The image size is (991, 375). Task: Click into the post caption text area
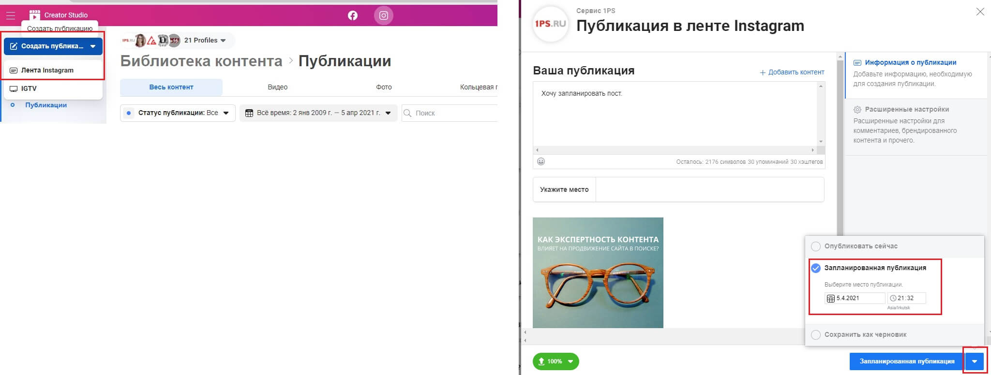(x=676, y=114)
